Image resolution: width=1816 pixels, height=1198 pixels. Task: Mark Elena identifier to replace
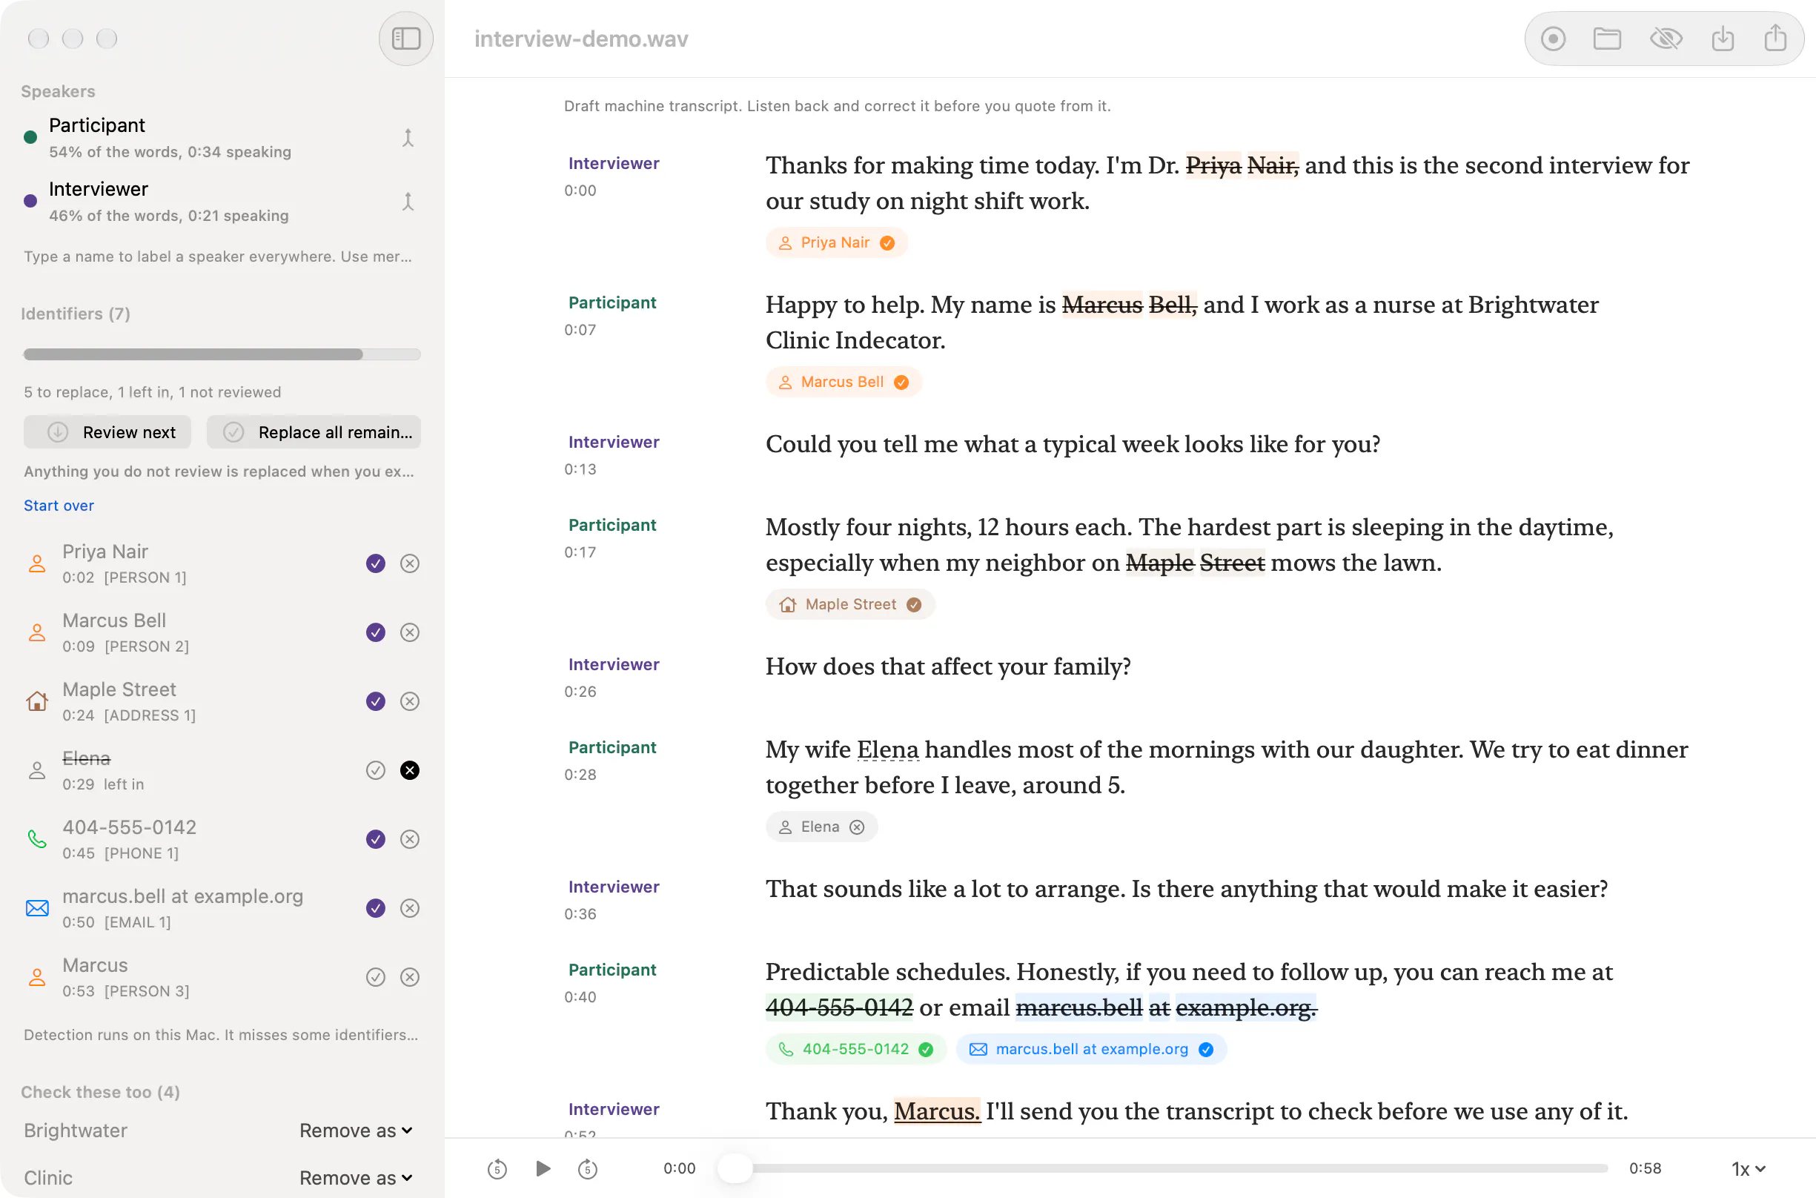(x=375, y=770)
